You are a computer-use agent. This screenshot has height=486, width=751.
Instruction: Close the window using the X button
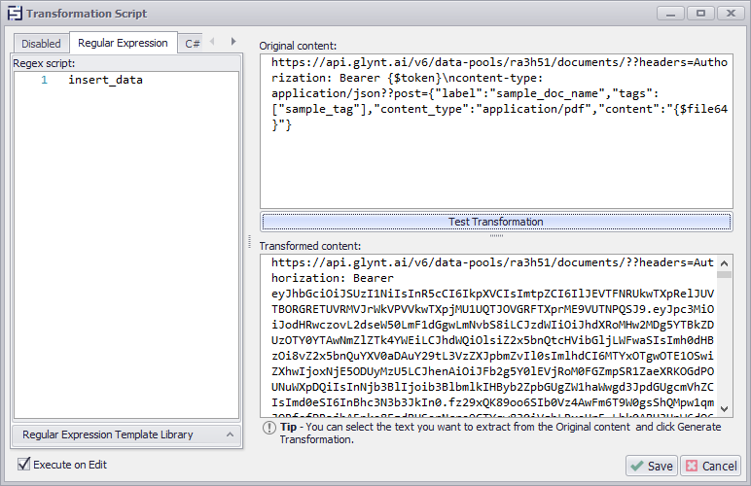729,13
